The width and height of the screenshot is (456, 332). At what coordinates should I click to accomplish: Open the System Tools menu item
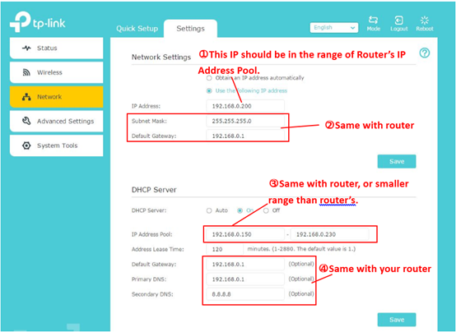coord(57,145)
